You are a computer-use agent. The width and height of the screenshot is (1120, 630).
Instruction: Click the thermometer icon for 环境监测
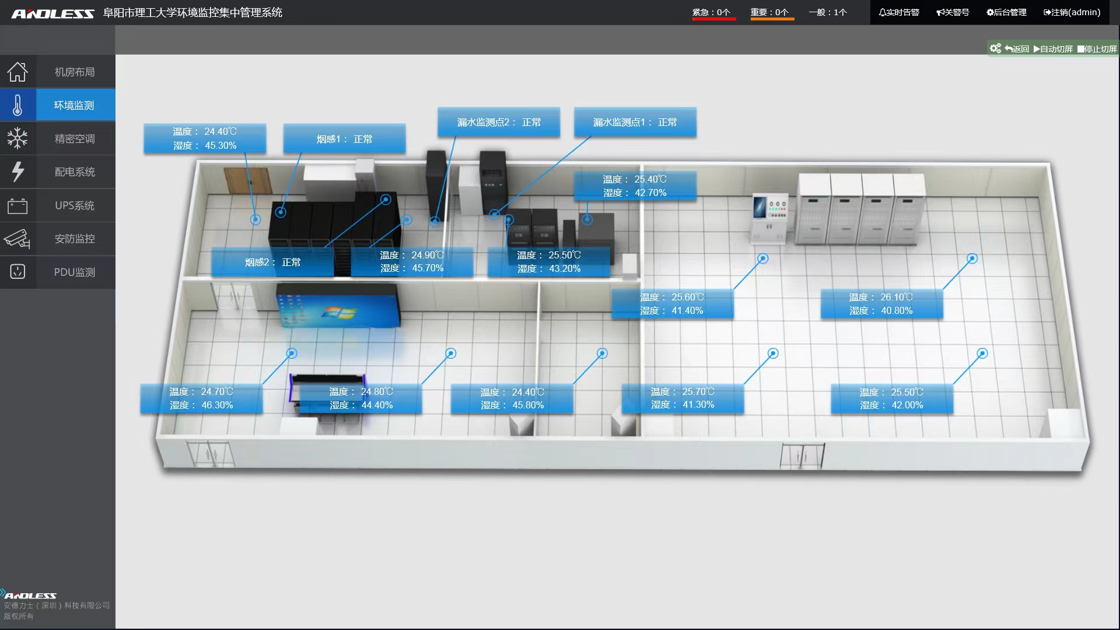tap(17, 105)
